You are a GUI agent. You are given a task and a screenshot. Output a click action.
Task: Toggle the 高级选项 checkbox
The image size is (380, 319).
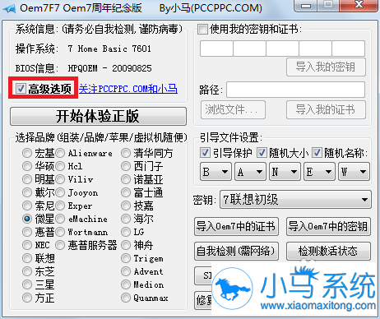point(21,88)
